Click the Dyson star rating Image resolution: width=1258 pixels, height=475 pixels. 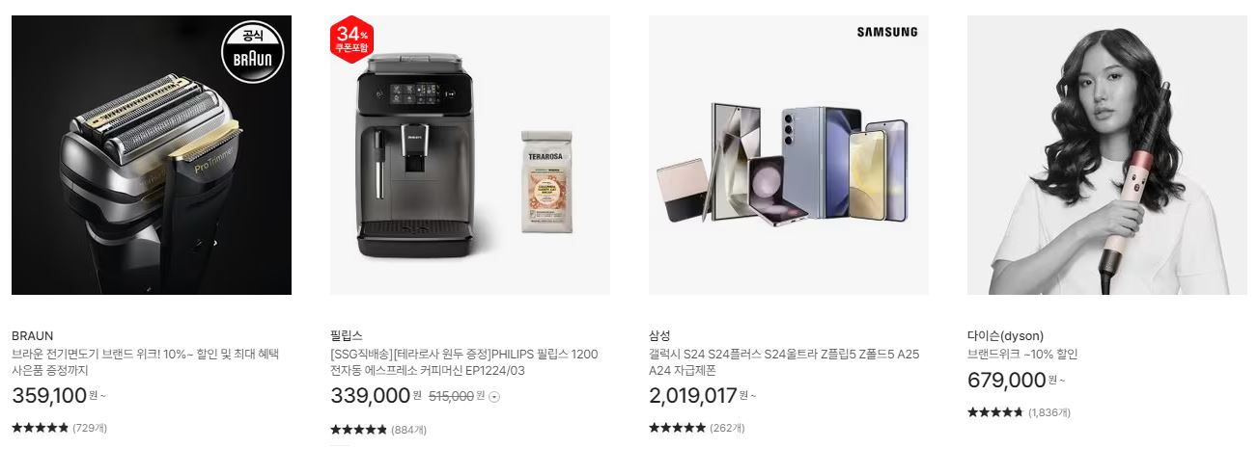point(995,412)
